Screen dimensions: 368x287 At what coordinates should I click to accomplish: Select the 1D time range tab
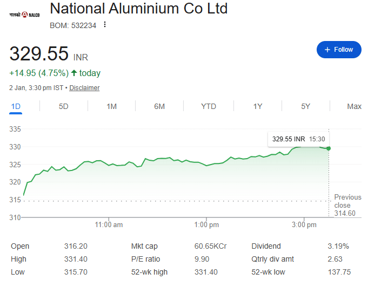16,106
